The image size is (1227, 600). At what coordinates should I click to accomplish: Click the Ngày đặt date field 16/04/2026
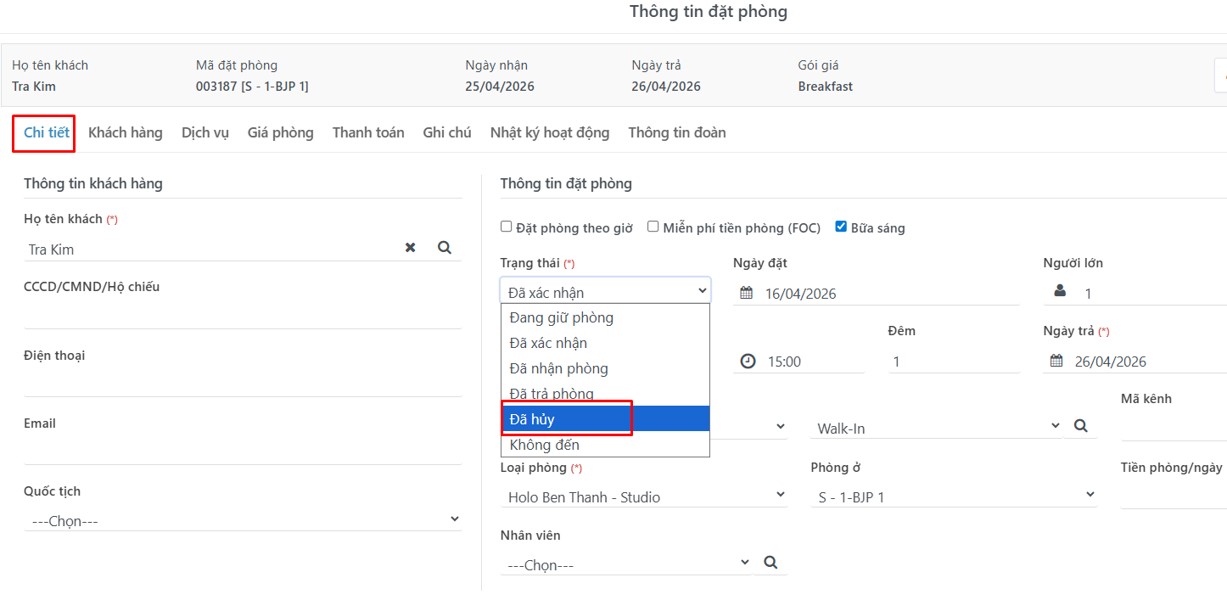coord(889,293)
